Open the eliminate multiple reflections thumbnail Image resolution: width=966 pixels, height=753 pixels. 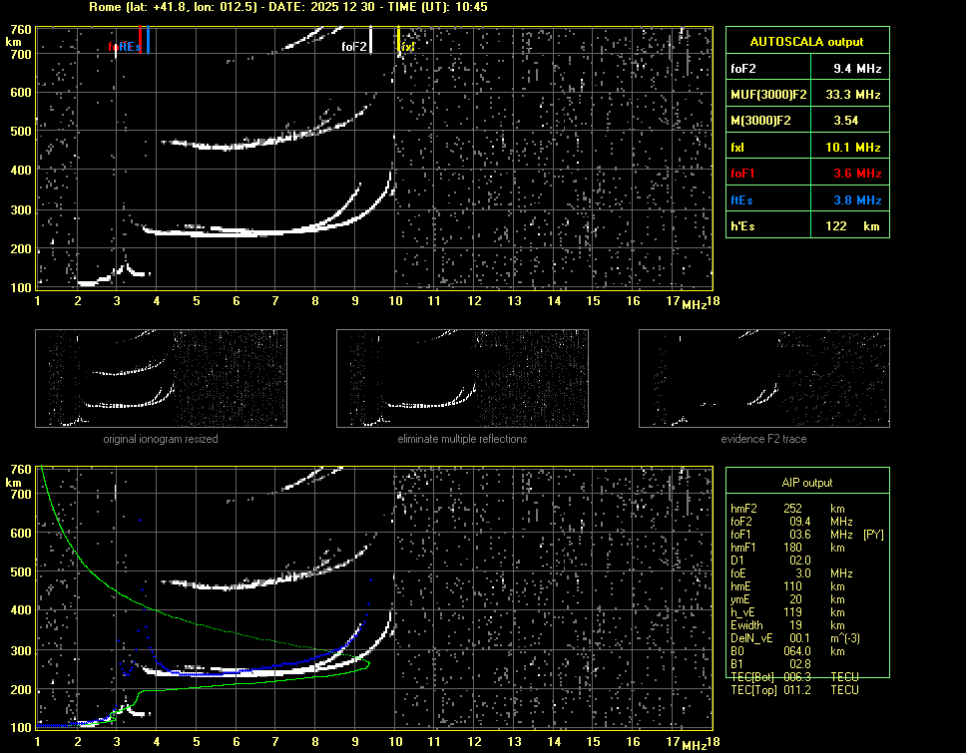pyautogui.click(x=462, y=377)
